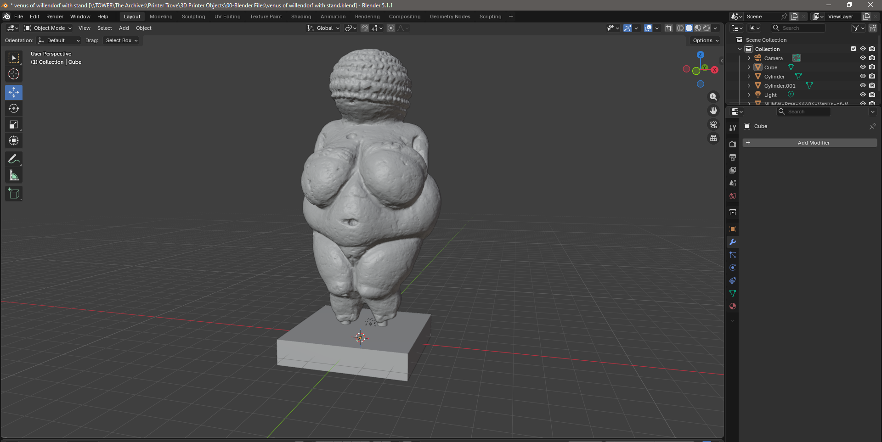Toggle the show overlays button
Viewport: 882px width, 442px height.
point(648,28)
